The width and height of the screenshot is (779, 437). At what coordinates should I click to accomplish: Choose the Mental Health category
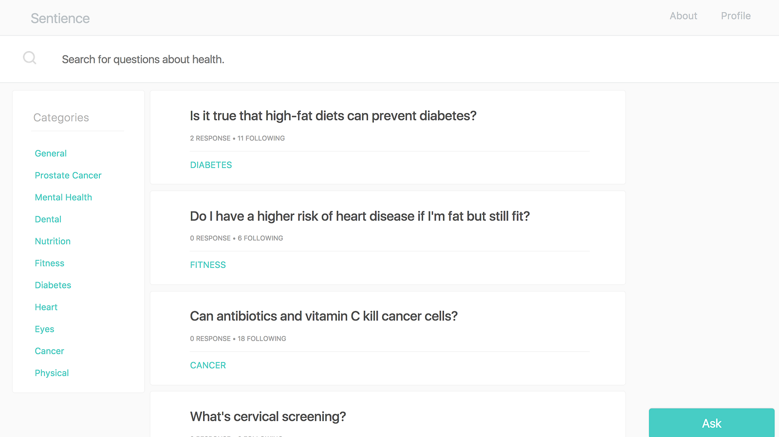coord(63,197)
